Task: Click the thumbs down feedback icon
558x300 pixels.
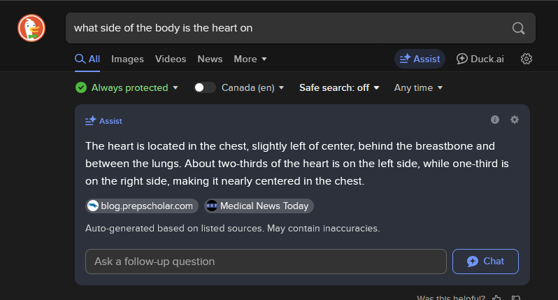Action: 515,297
